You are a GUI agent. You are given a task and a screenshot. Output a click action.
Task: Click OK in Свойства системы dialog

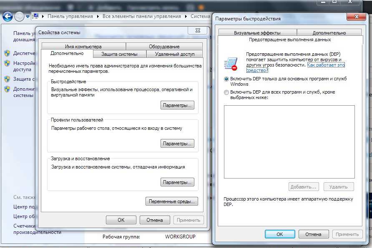[x=121, y=220]
